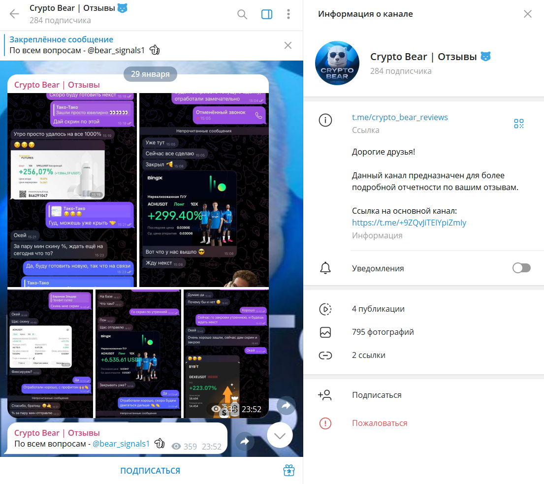Click the bottom 'ПОДПИСАТЬСЯ' button
This screenshot has width=544, height=484.
point(150,471)
